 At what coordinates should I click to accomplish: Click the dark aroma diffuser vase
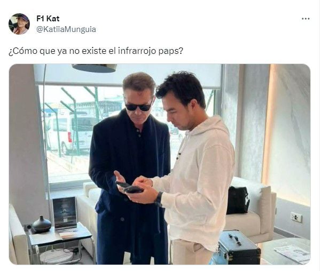tap(42, 224)
